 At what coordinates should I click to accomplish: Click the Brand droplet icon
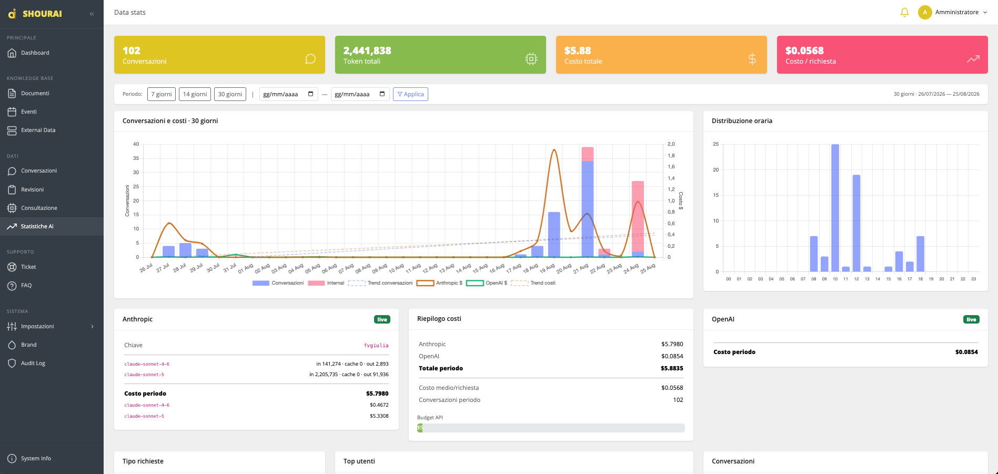(x=12, y=345)
